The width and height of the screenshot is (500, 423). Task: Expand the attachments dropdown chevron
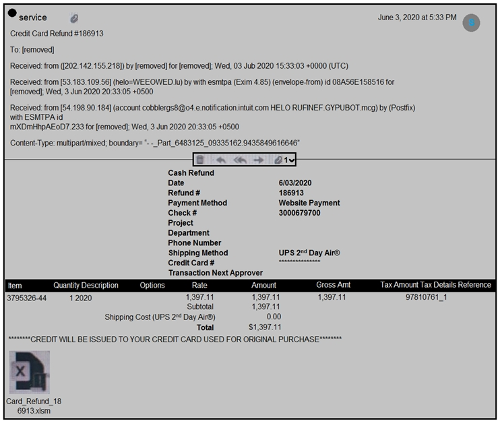point(291,160)
